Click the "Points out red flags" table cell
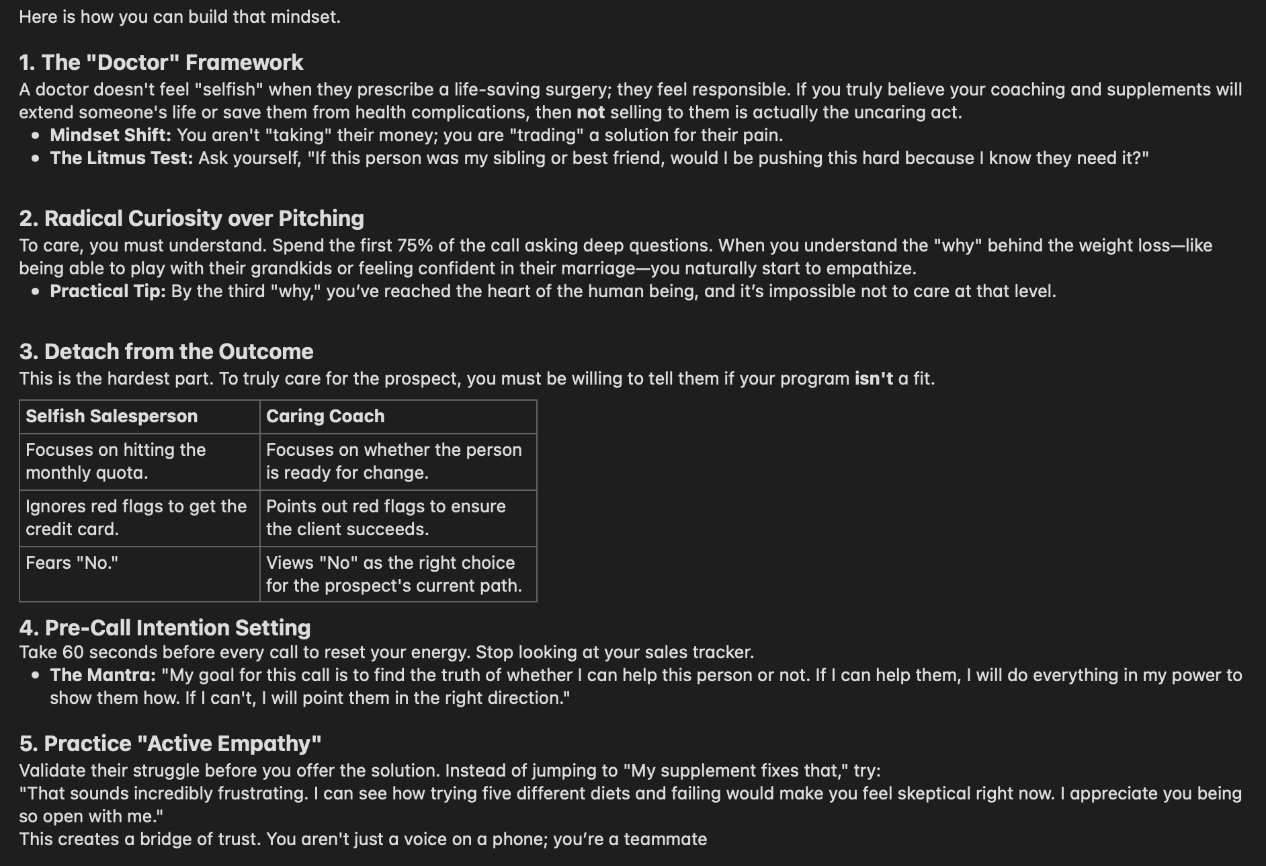 (386, 518)
